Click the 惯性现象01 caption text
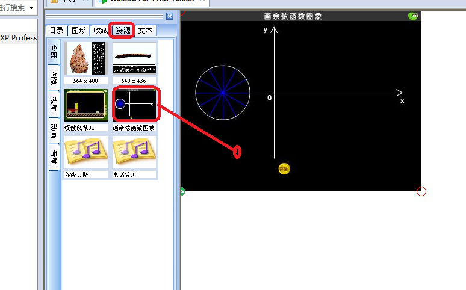This screenshot has width=466, height=290. point(79,128)
